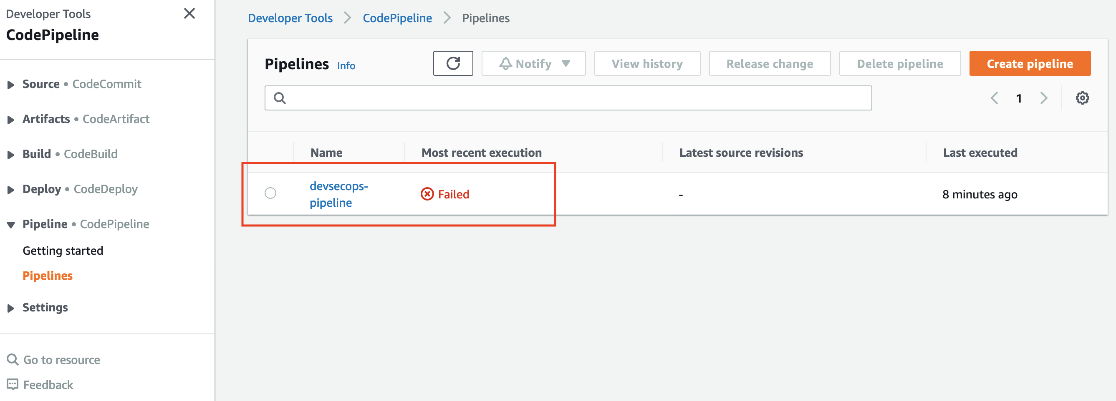Image resolution: width=1116 pixels, height=401 pixels.
Task: Open Getting started in sidebar
Action: tap(63, 251)
